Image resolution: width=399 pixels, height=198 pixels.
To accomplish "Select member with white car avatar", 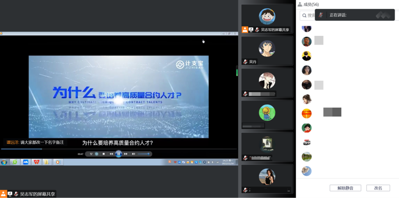I will (307, 142).
